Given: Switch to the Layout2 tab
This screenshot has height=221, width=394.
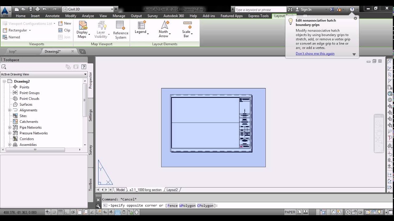Looking at the screenshot, I should pyautogui.click(x=172, y=190).
